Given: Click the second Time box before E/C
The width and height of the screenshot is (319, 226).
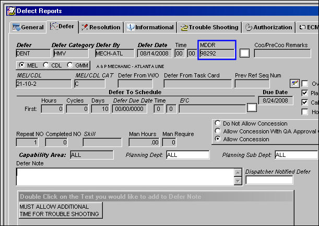Looking at the screenshot, I should pyautogui.click(x=171, y=109).
